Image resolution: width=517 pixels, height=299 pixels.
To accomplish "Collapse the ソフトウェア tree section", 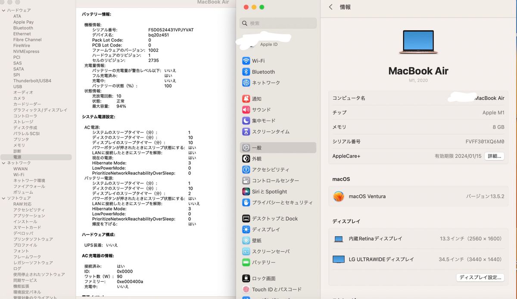I will pos(3,198).
